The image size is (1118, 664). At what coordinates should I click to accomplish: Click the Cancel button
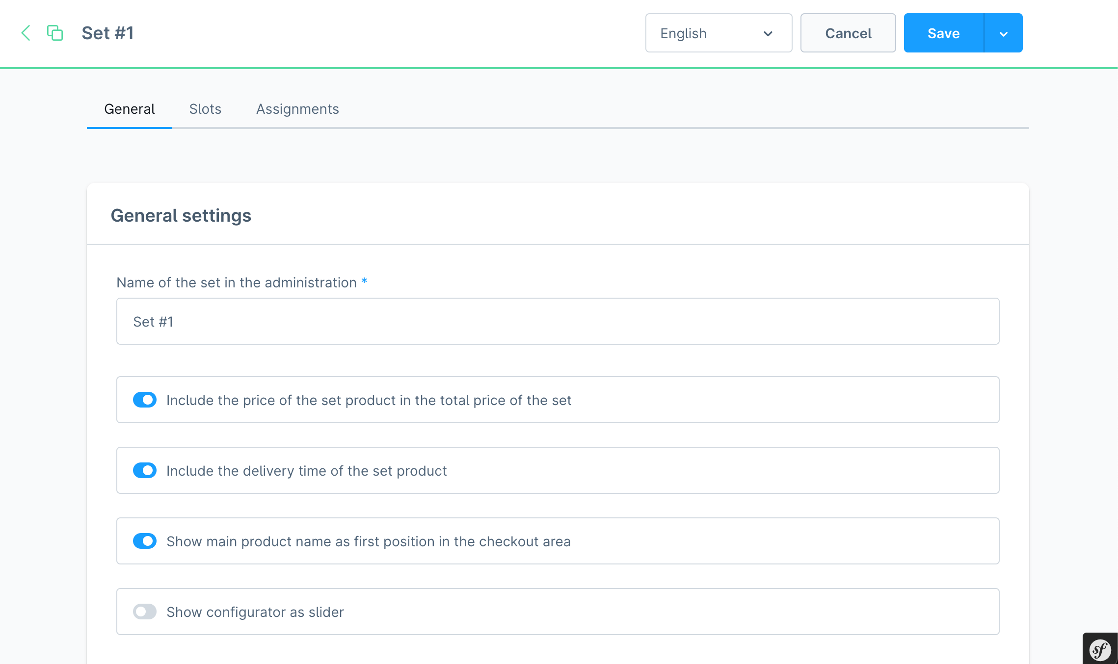point(848,33)
